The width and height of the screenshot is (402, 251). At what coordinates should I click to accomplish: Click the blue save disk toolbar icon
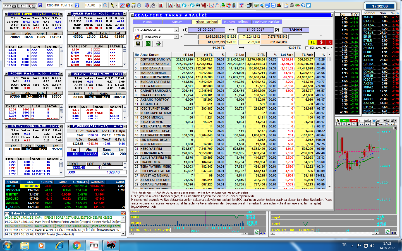(x=40, y=5)
